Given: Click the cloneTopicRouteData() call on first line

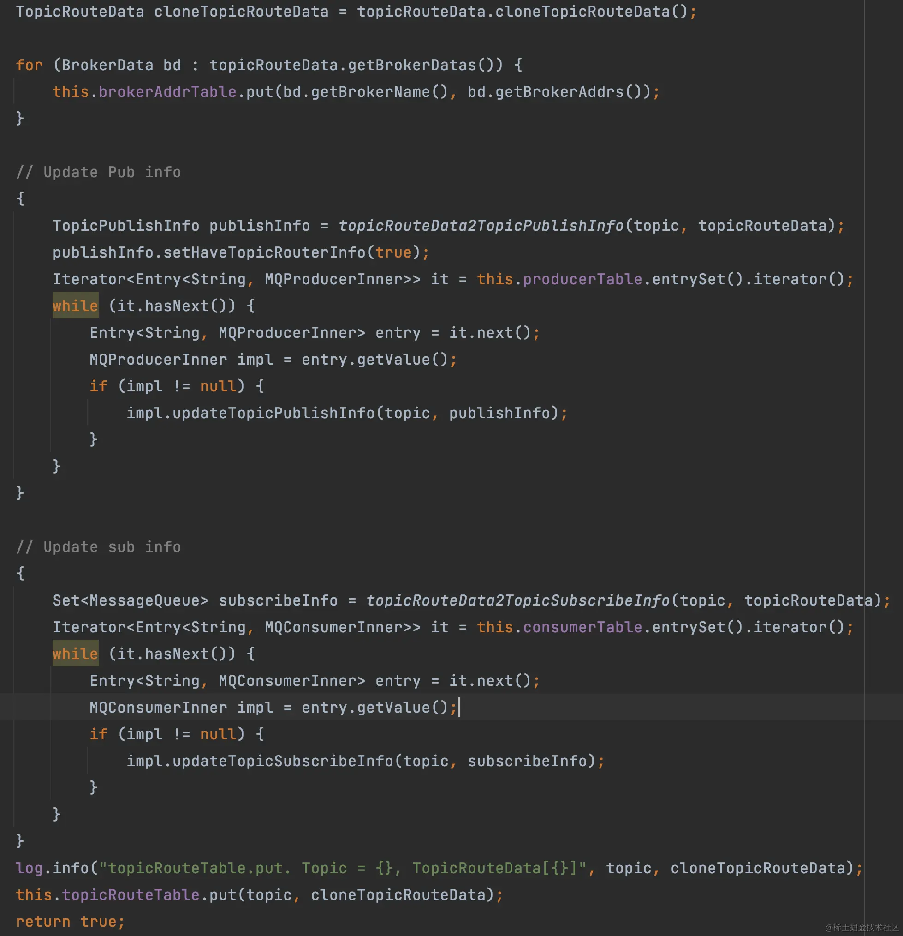Looking at the screenshot, I should pyautogui.click(x=582, y=12).
